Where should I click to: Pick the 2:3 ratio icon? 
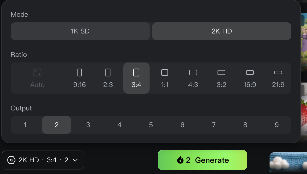[108, 72]
